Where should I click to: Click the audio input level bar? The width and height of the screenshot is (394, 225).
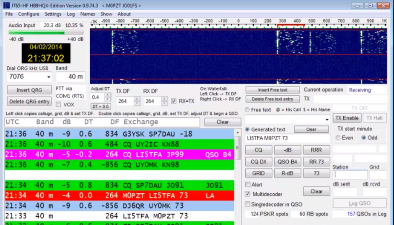[x=46, y=33]
